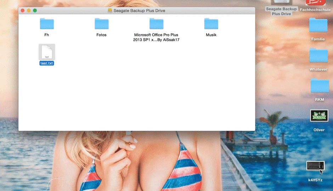Select the Microsoft Office Pro Plus folder icon
333x191 pixels.
156,24
